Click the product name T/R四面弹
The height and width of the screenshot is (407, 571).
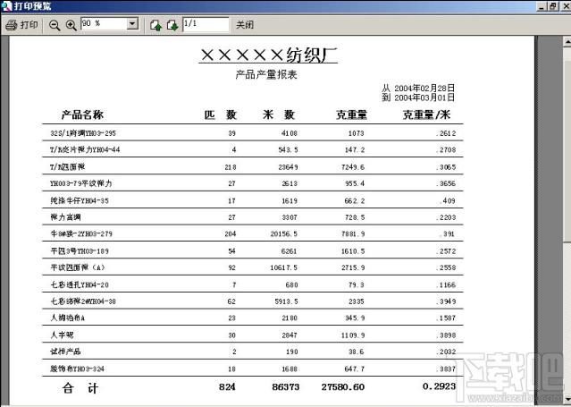pos(67,167)
